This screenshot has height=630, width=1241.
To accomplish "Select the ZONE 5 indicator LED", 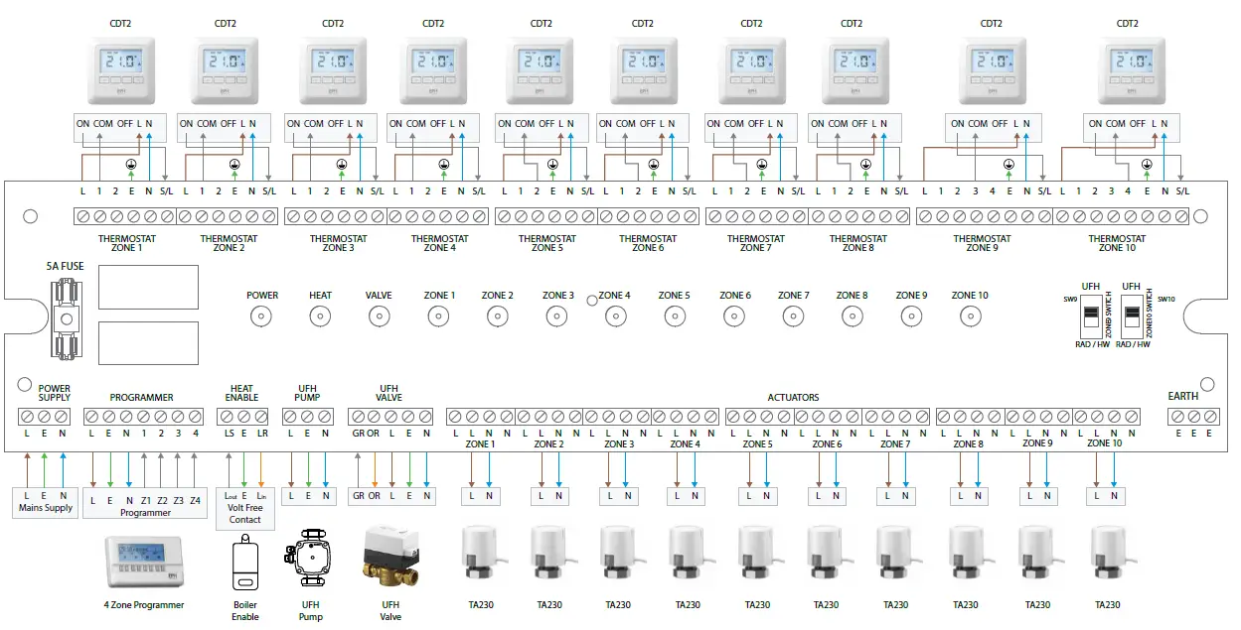I will coord(675,316).
